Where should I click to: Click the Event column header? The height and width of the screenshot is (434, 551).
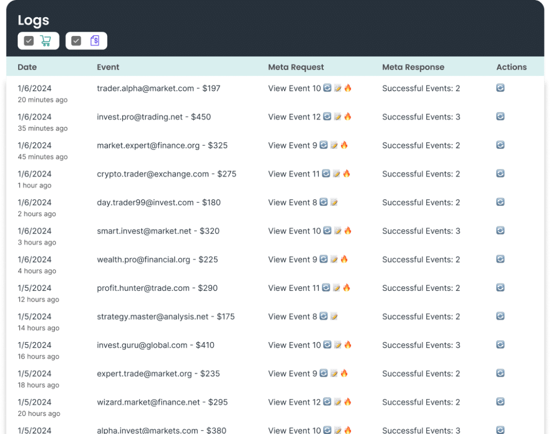pyautogui.click(x=108, y=67)
